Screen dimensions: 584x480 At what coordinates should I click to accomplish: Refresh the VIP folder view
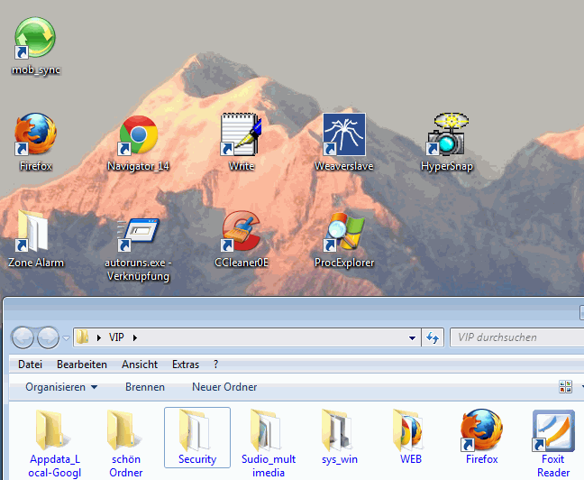(433, 338)
